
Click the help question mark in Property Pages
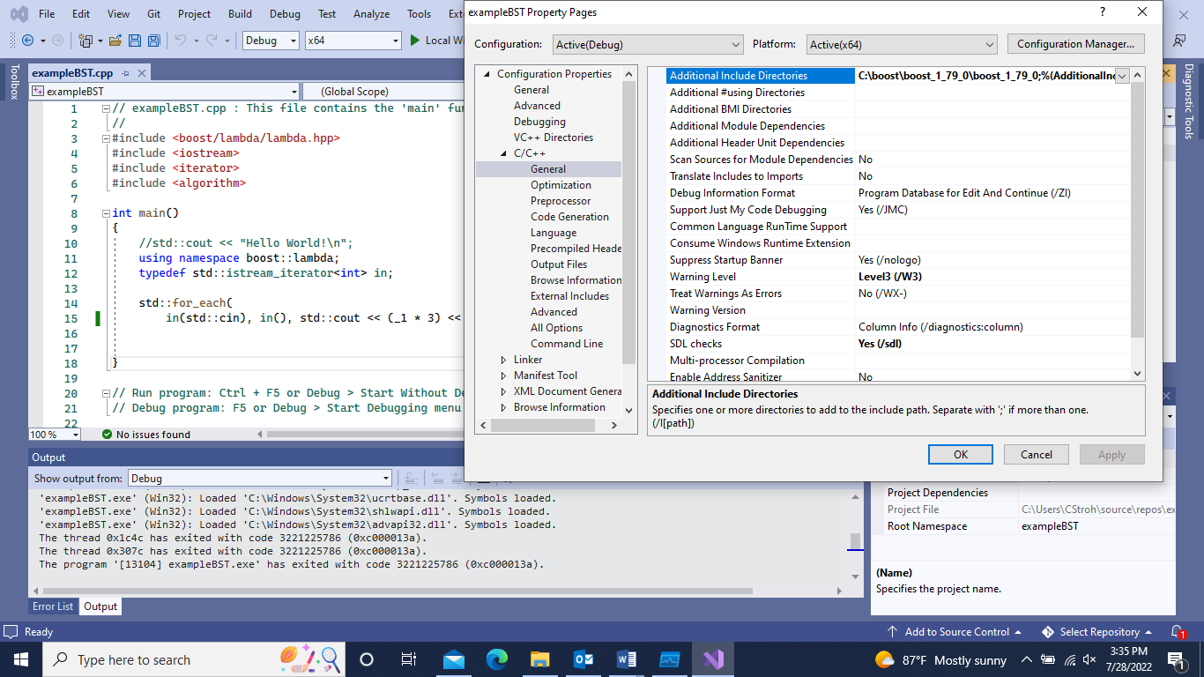click(1102, 12)
